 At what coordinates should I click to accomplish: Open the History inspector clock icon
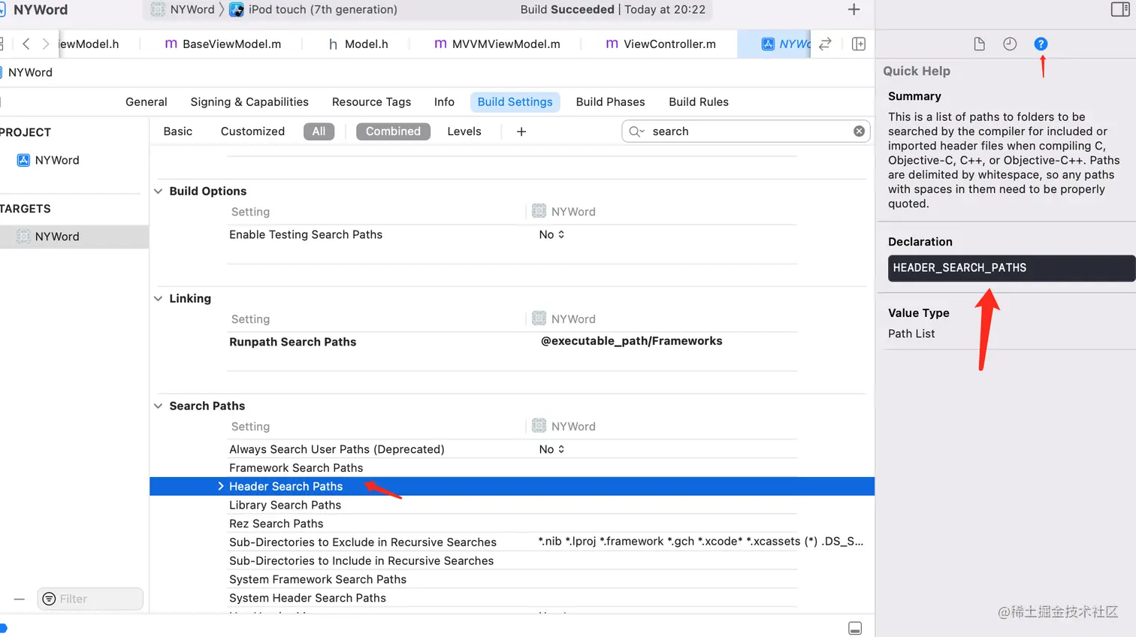[1010, 44]
